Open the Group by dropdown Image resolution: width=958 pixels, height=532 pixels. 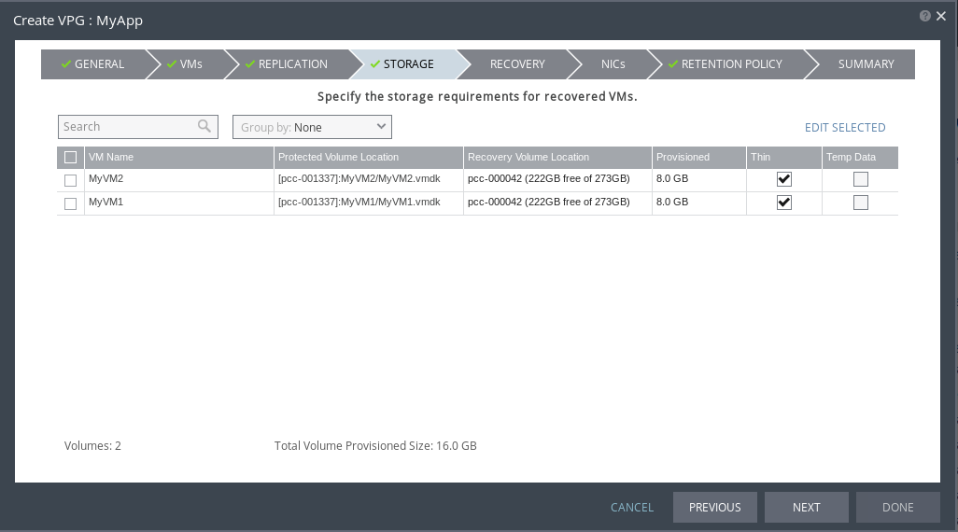tap(312, 127)
